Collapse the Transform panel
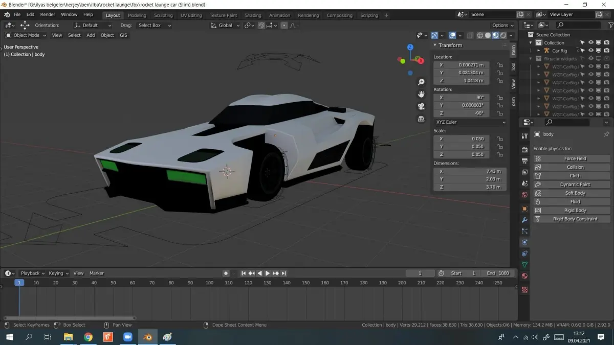Screen dimensions: 614x345 pos(435,45)
